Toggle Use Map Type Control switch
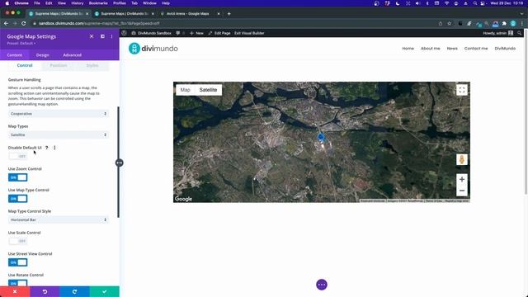 (17, 199)
